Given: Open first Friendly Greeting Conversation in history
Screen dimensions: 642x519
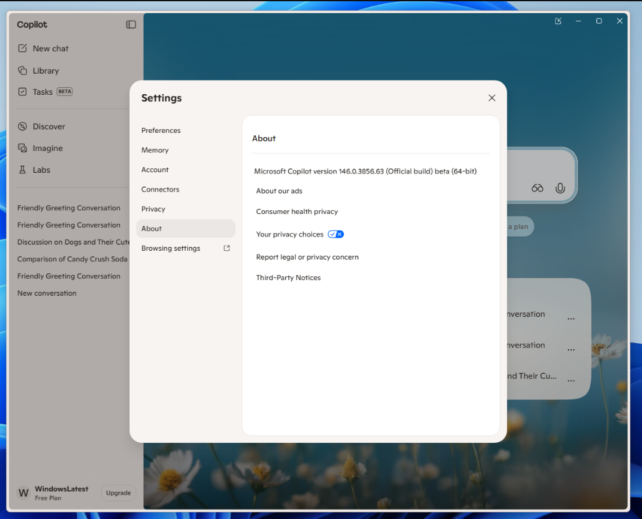Looking at the screenshot, I should [69, 208].
